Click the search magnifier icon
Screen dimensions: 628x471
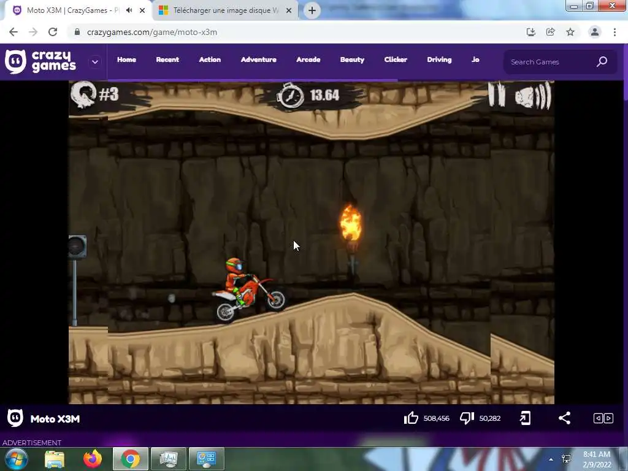click(x=602, y=62)
